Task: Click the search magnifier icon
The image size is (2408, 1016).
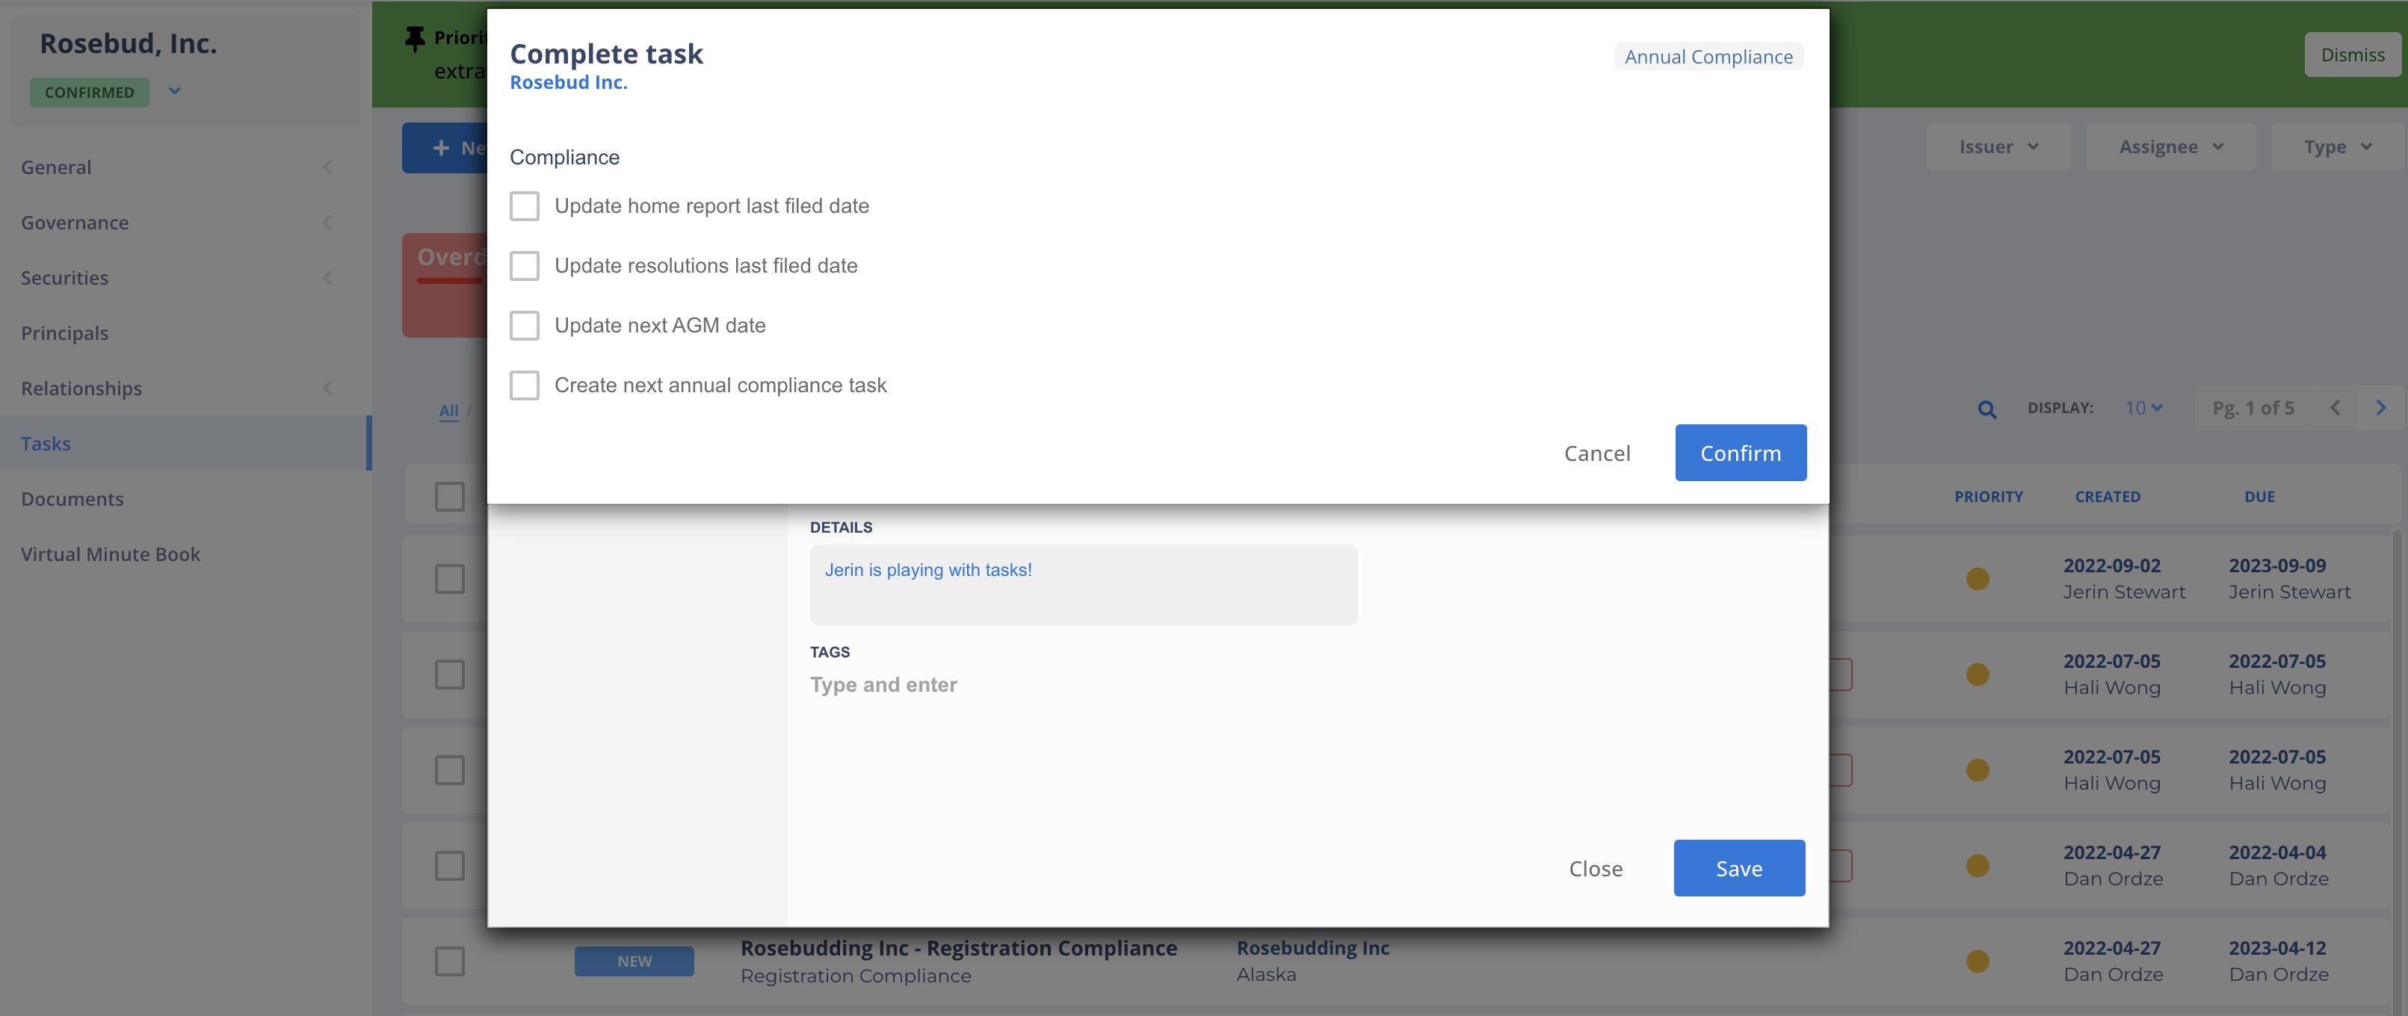Action: 1986,409
